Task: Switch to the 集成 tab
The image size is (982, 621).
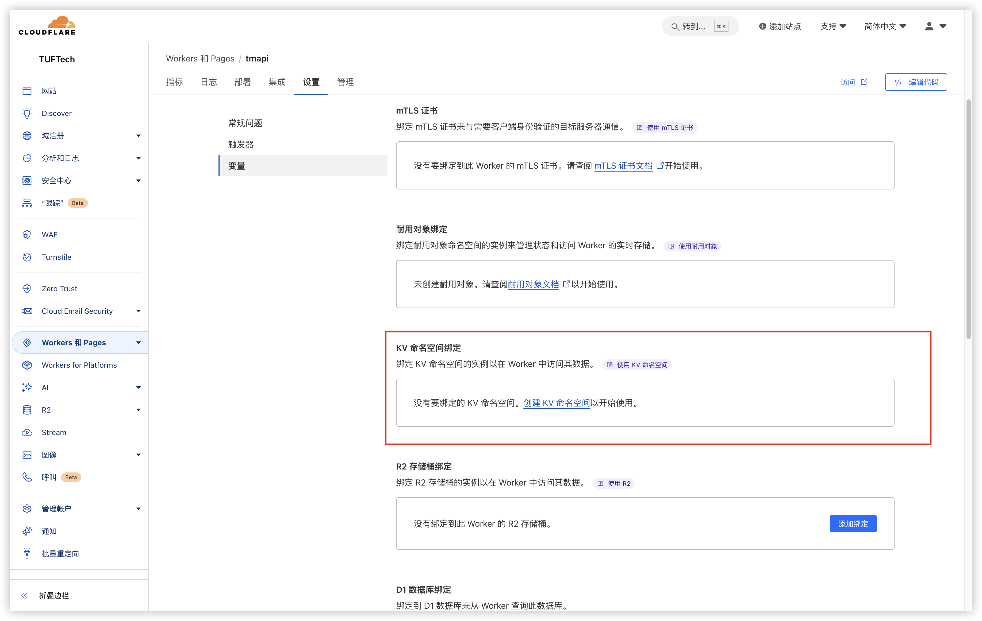Action: coord(277,82)
